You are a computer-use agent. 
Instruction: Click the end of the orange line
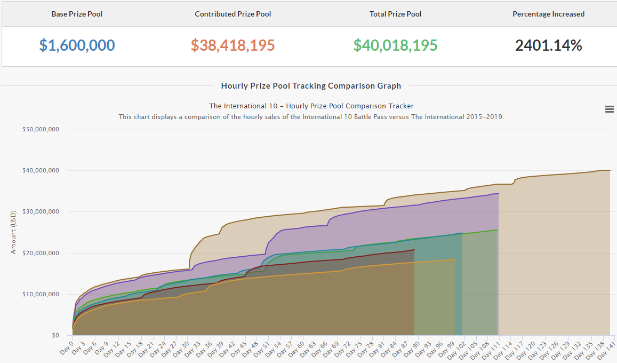[x=455, y=259]
